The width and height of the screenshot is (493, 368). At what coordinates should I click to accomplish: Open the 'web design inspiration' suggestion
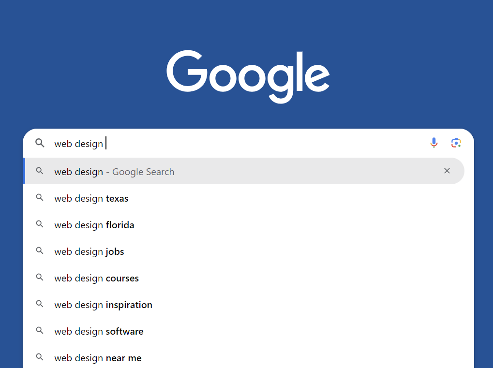tap(103, 305)
